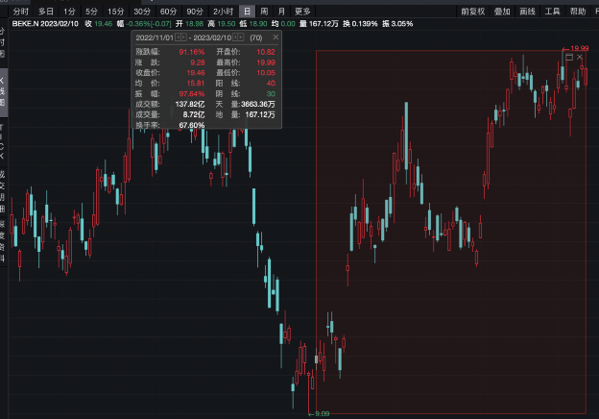Switch to 周 weekly chart
599x419 pixels.
[x=264, y=12]
